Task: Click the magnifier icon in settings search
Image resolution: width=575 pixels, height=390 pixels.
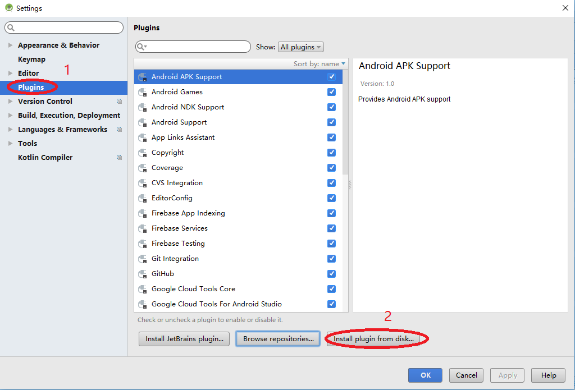Action: point(11,27)
